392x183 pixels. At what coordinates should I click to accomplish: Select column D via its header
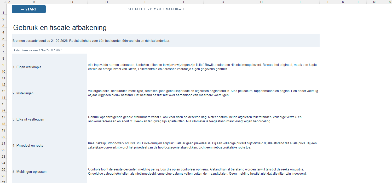[107, 2]
